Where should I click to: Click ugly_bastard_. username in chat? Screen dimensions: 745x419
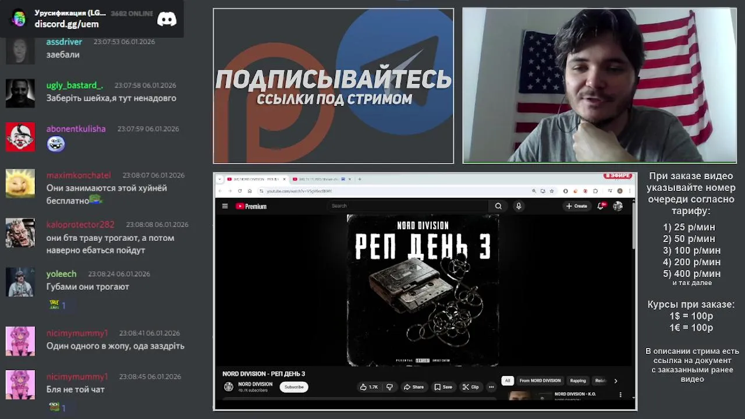[x=74, y=85]
